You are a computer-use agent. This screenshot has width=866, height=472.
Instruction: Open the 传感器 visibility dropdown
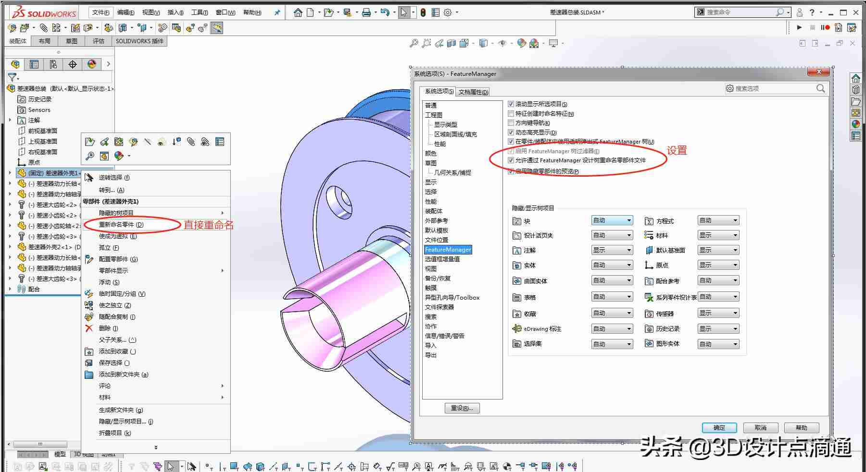point(718,313)
